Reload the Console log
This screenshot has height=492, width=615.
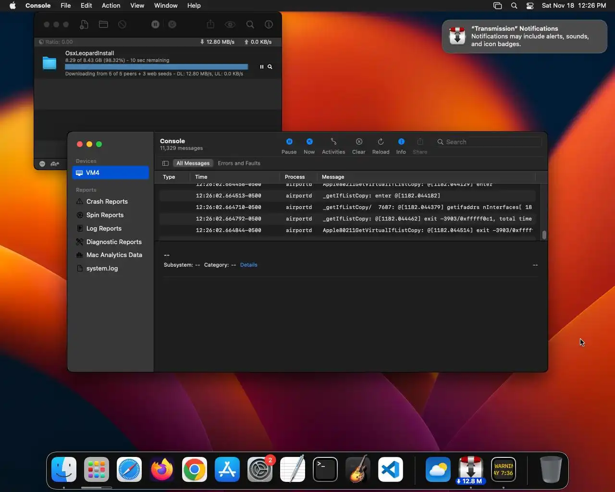pyautogui.click(x=381, y=146)
